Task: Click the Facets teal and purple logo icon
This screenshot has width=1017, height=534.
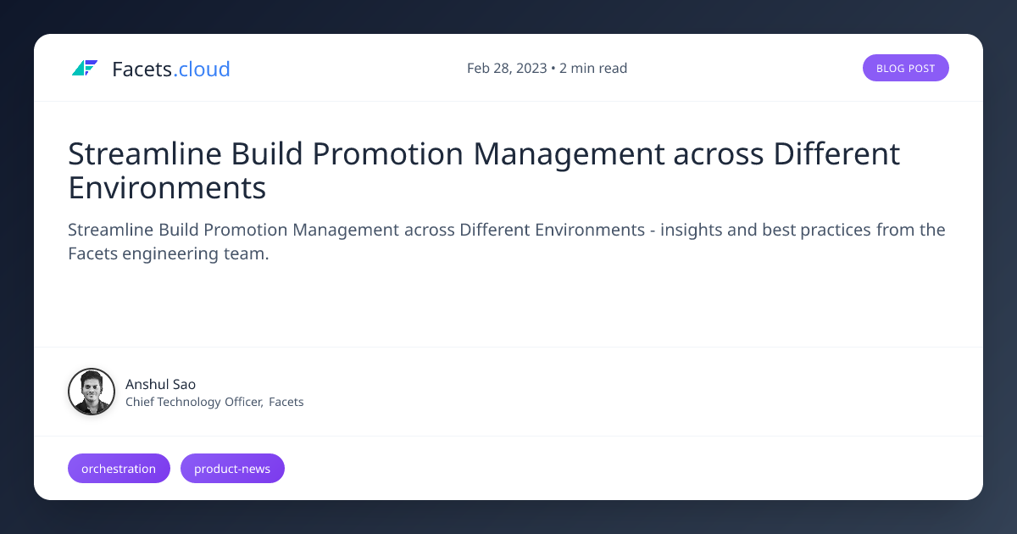Action: [85, 69]
